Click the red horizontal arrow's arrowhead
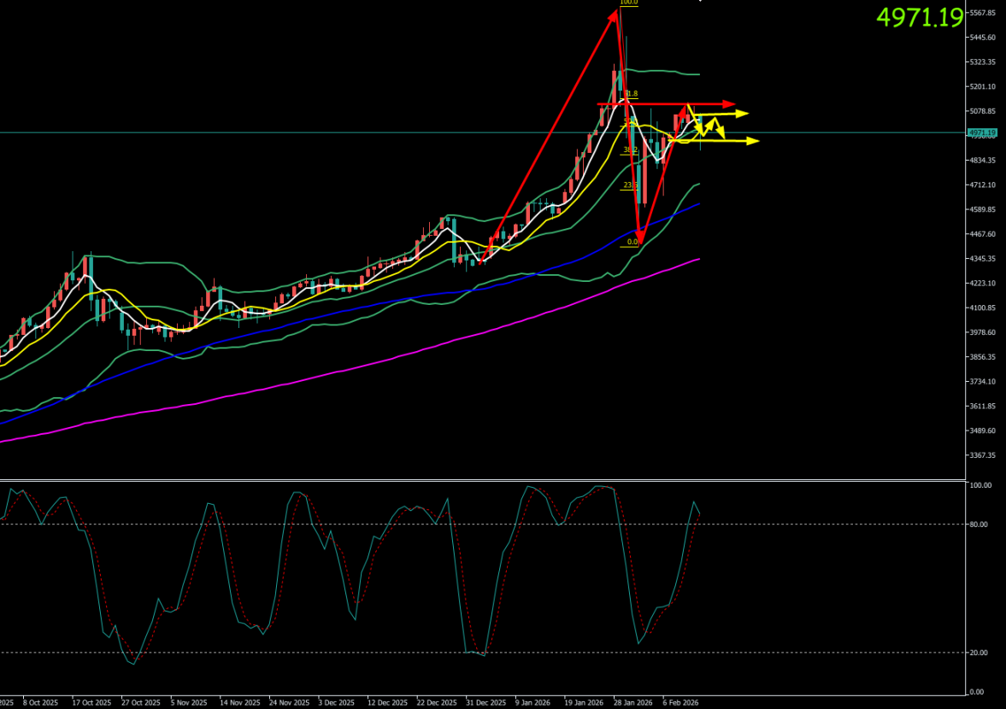The height and width of the screenshot is (709, 1006). click(729, 103)
